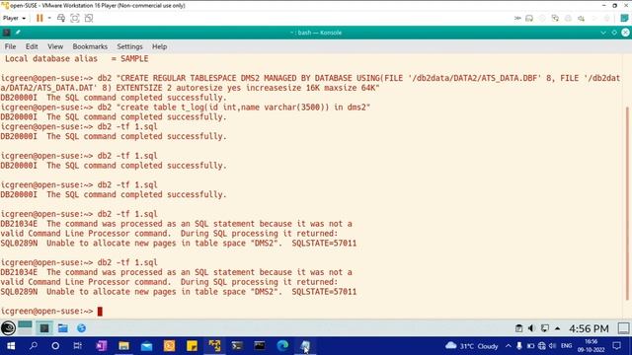Open the Windows notification center
Screen dimensions: 632x355
pyautogui.click(x=616, y=346)
